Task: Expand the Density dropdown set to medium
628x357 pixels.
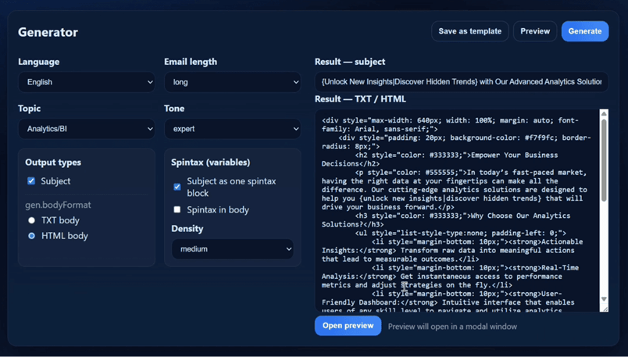Action: tap(232, 249)
